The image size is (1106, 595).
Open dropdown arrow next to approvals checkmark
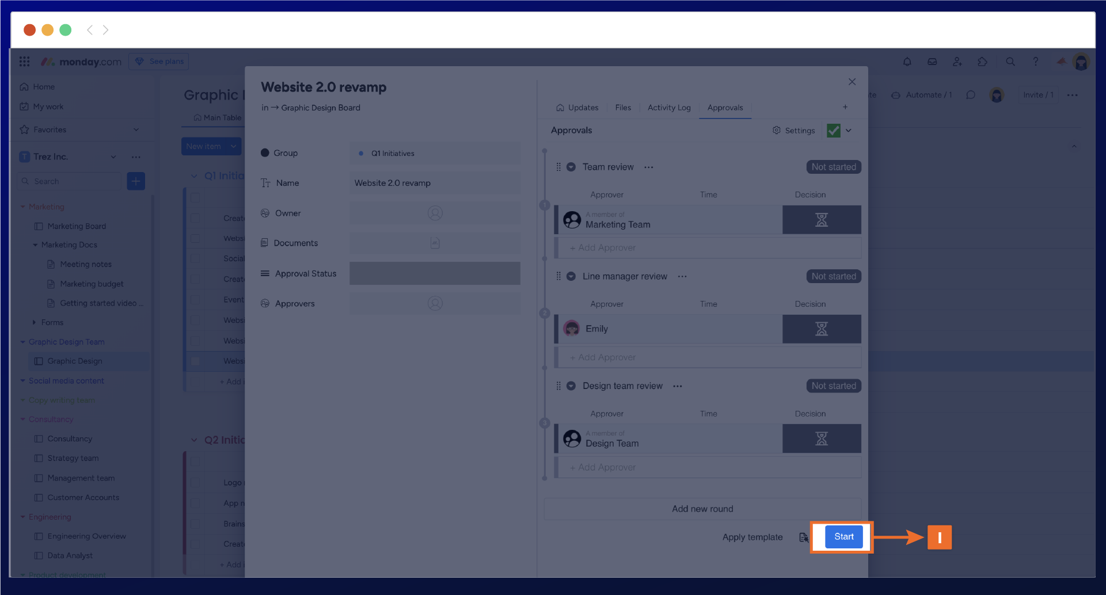point(849,131)
